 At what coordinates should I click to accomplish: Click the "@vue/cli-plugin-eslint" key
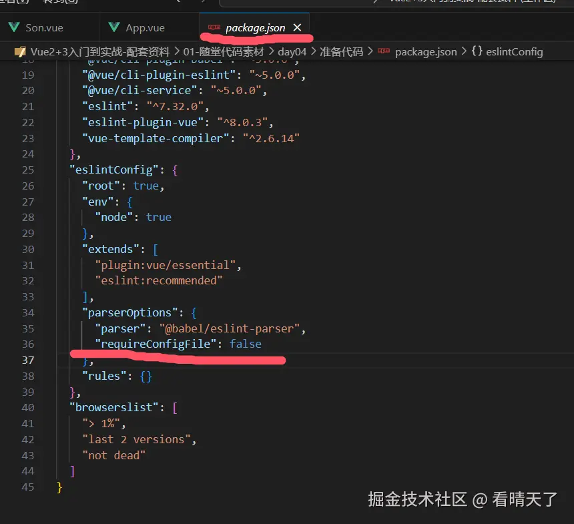click(x=159, y=75)
